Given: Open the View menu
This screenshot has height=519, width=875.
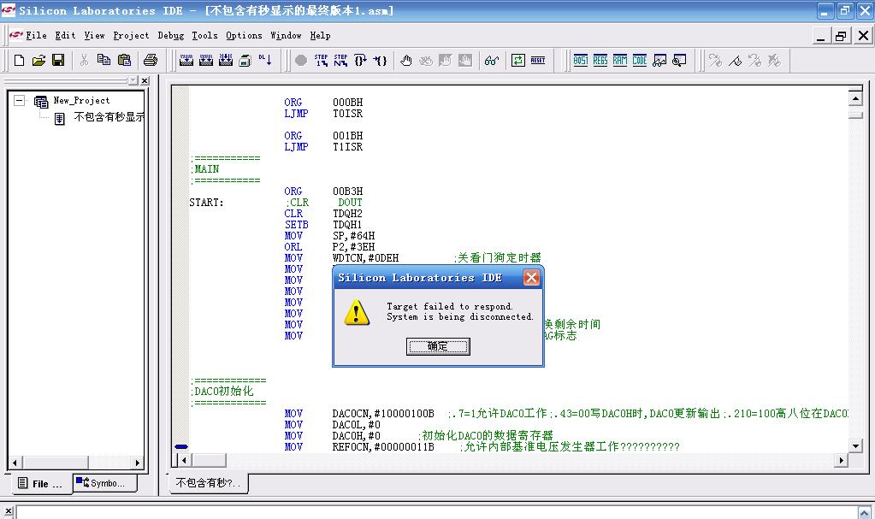Looking at the screenshot, I should coord(94,35).
